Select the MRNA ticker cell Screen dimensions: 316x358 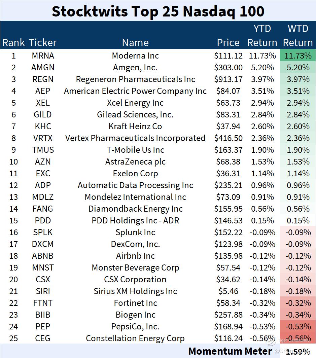click(43, 56)
